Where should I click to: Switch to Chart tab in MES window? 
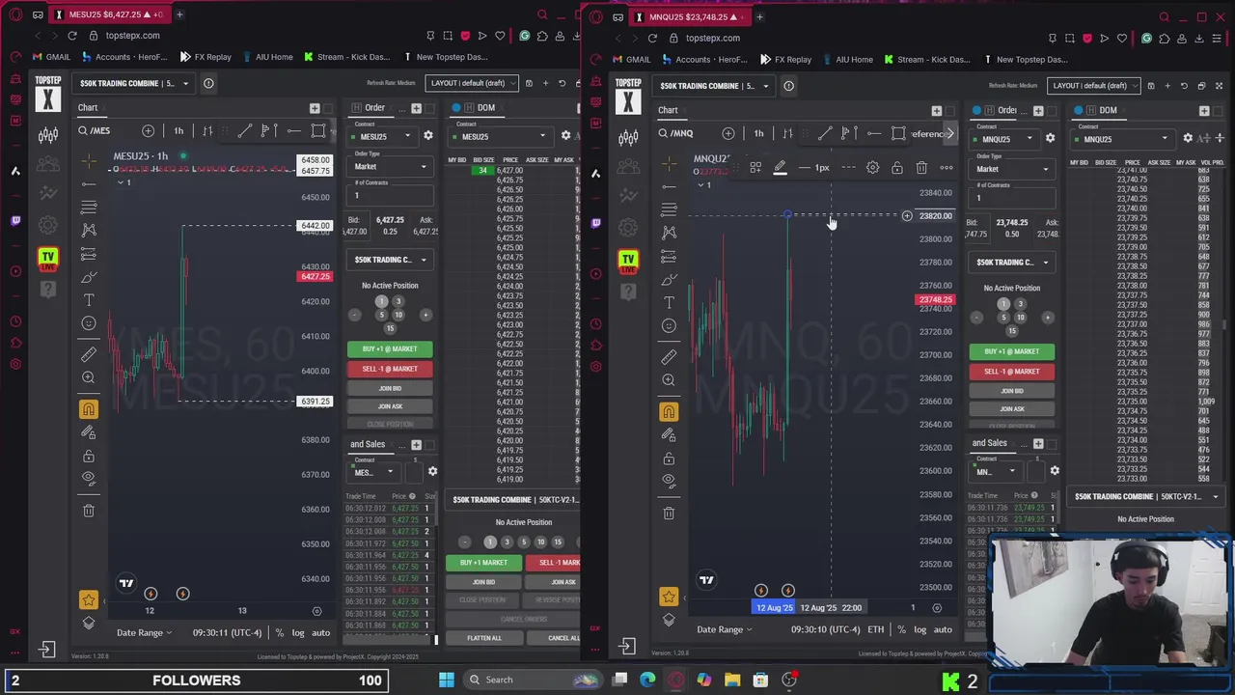(x=88, y=107)
